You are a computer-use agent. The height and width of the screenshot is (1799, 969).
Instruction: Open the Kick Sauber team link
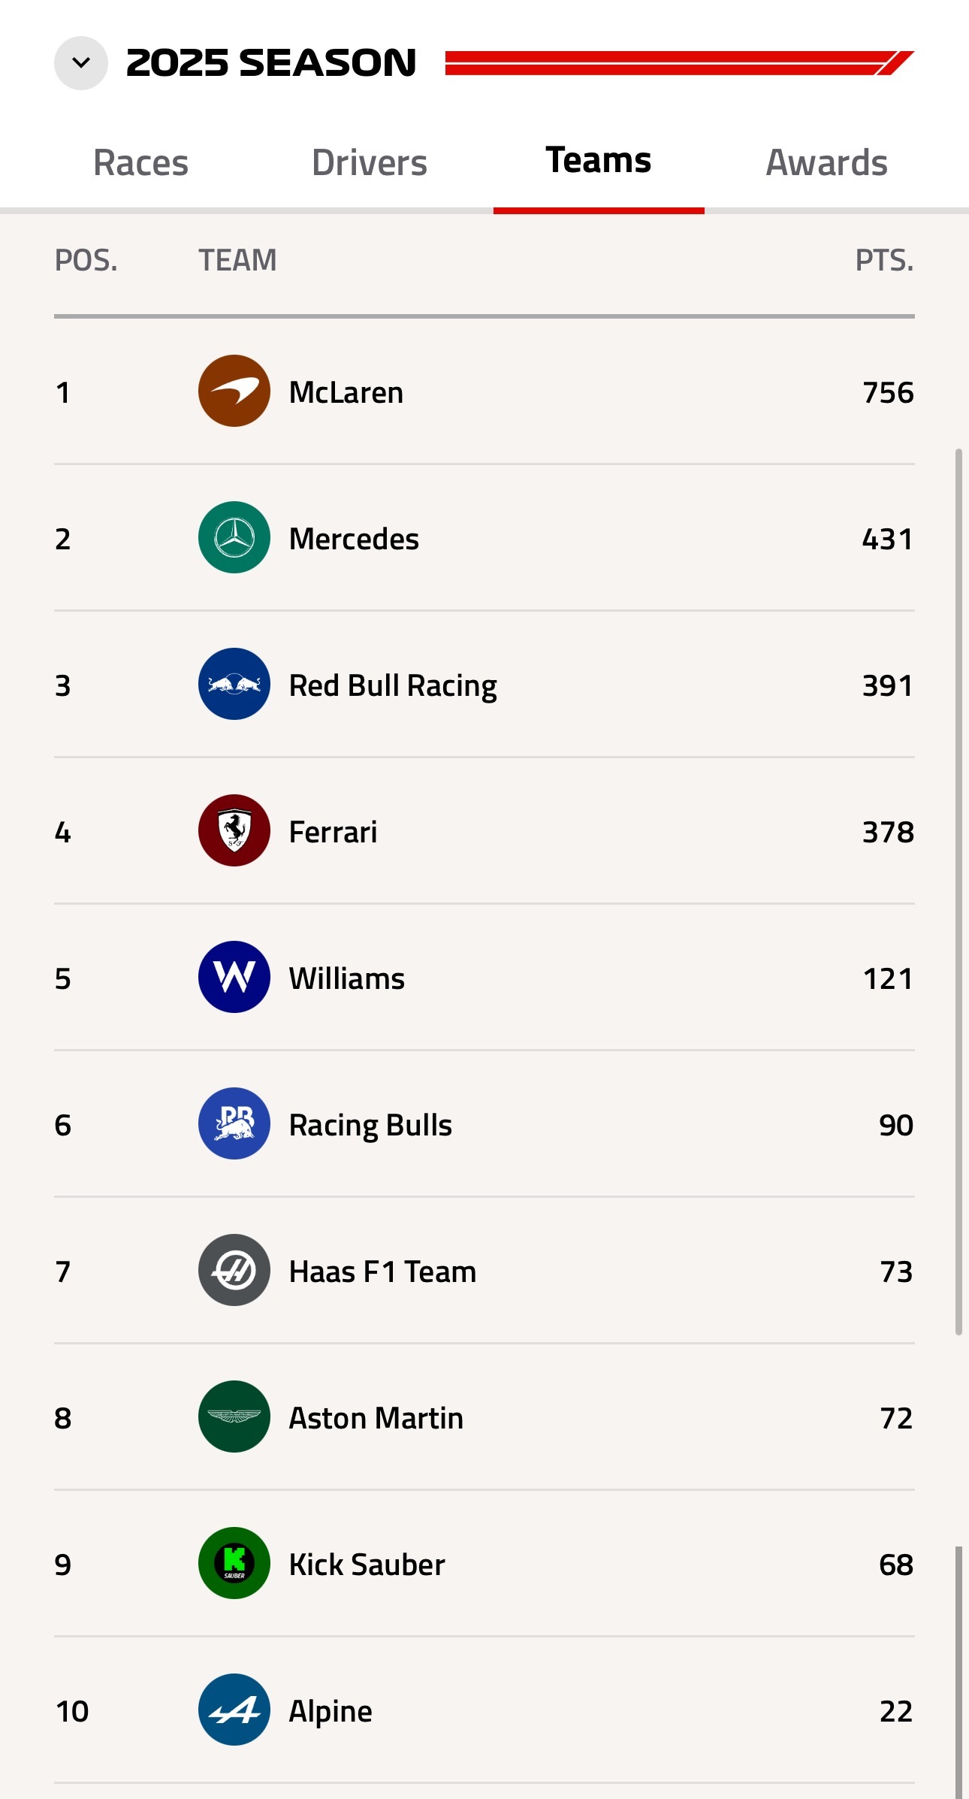(x=367, y=1565)
